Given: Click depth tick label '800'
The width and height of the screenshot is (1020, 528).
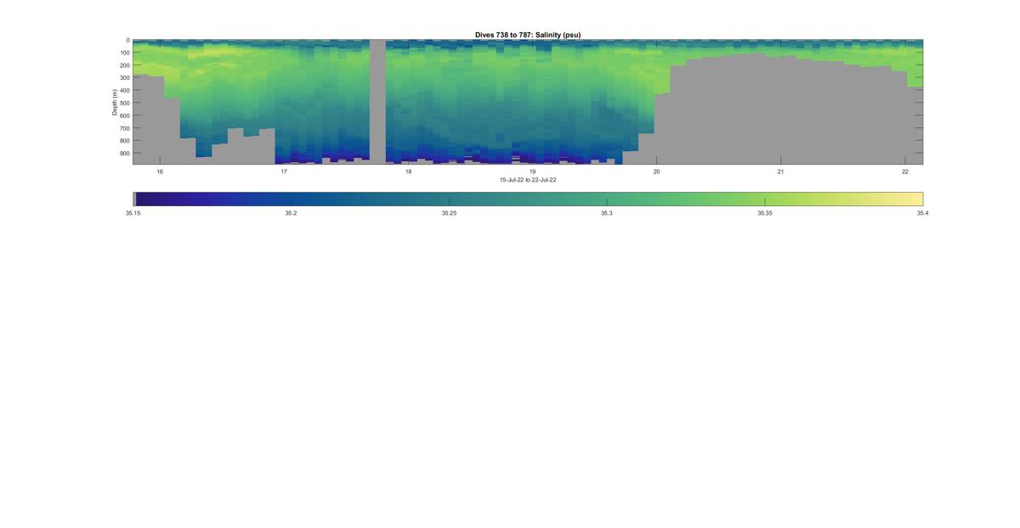Looking at the screenshot, I should tap(124, 141).
